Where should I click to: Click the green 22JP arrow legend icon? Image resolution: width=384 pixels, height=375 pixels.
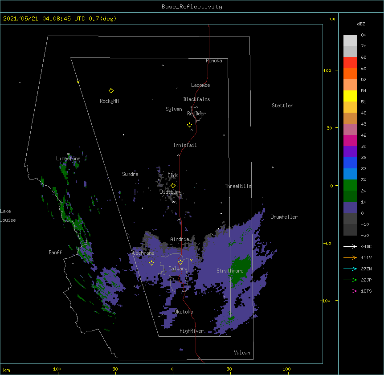pyautogui.click(x=350, y=280)
